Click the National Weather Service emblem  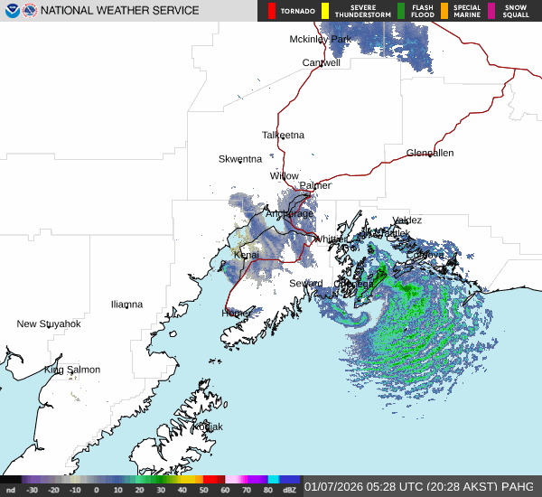click(x=30, y=11)
